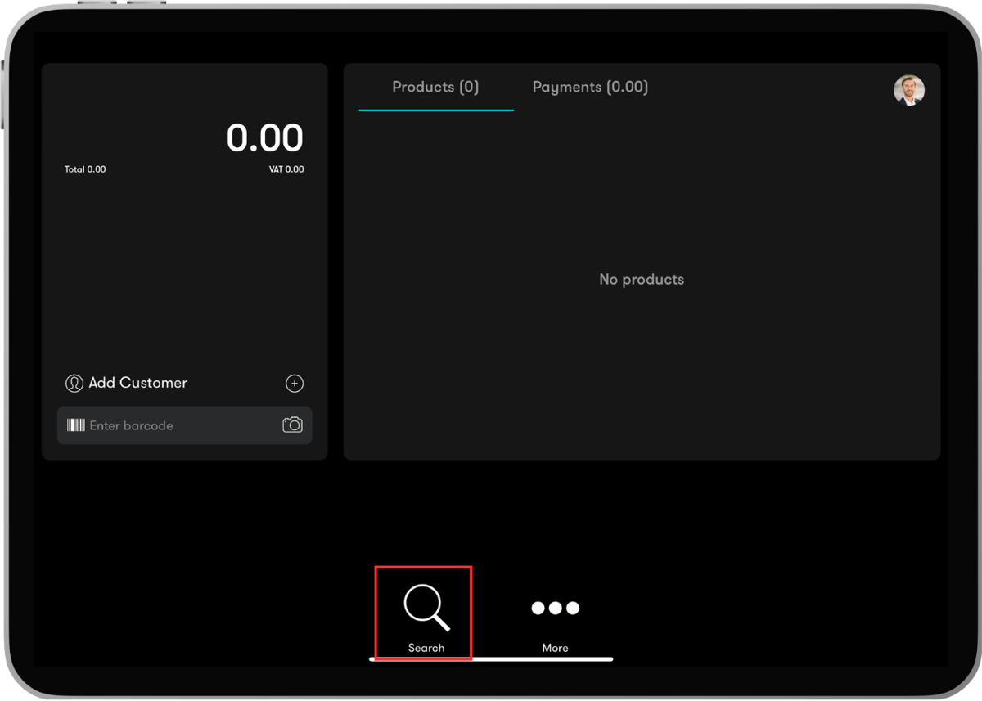Click the VAT 0.00 label
Screen dimensions: 982x701
[x=286, y=169]
